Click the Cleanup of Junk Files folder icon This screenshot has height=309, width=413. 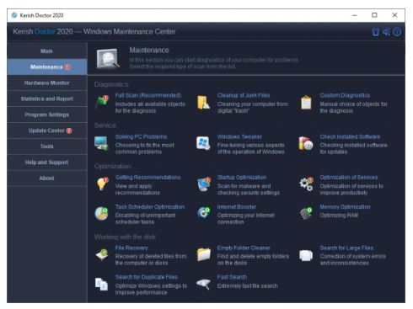pyautogui.click(x=203, y=102)
